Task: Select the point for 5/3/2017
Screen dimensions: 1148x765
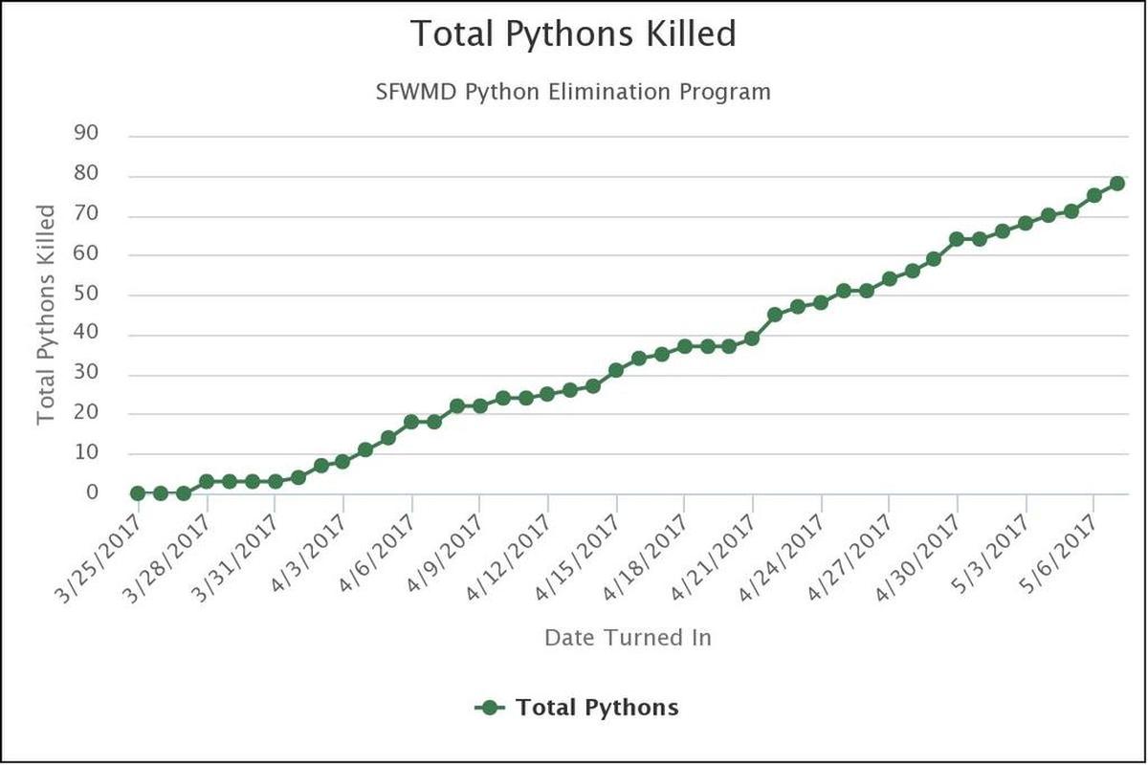Action: coord(1026,223)
